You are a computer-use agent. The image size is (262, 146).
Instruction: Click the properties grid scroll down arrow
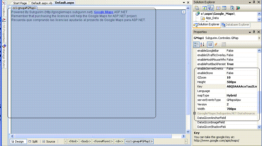click(x=259, y=127)
